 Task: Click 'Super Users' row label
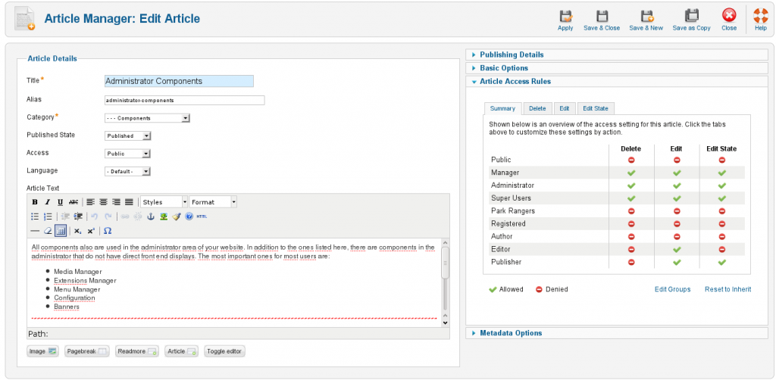click(x=511, y=198)
